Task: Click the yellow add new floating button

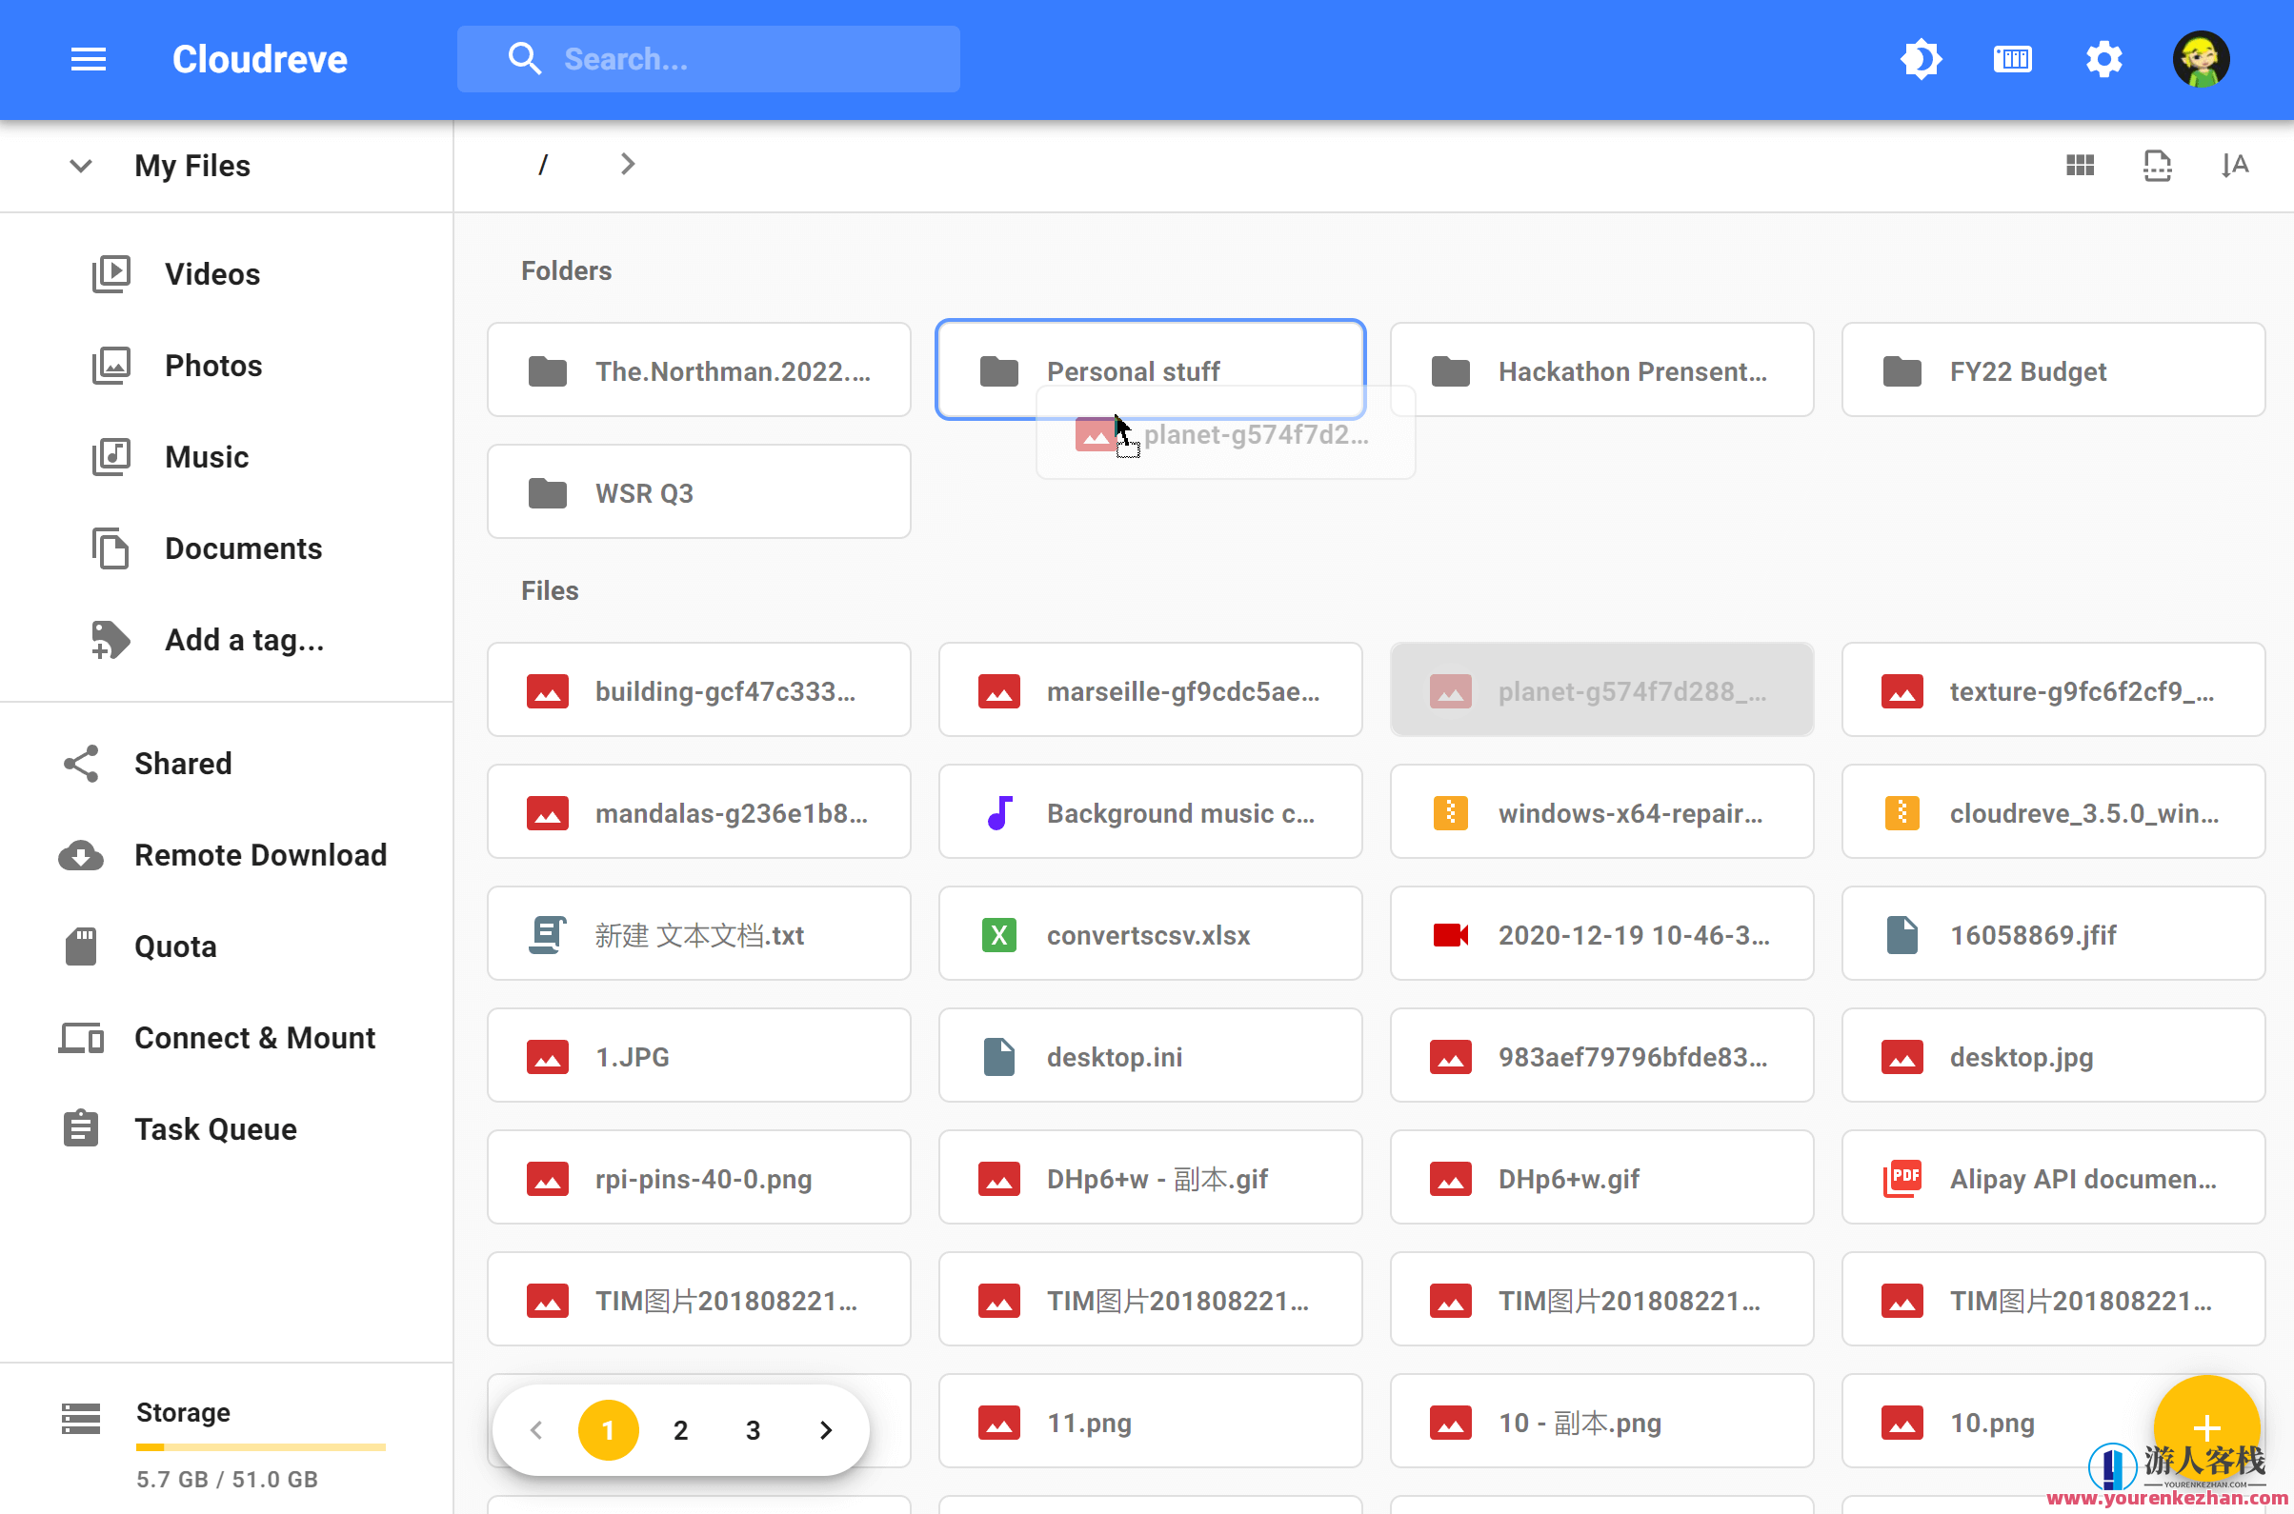Action: 2205,1426
